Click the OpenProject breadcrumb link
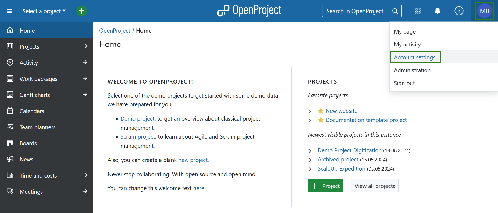Screen dimensions: 498x213 (x=115, y=30)
